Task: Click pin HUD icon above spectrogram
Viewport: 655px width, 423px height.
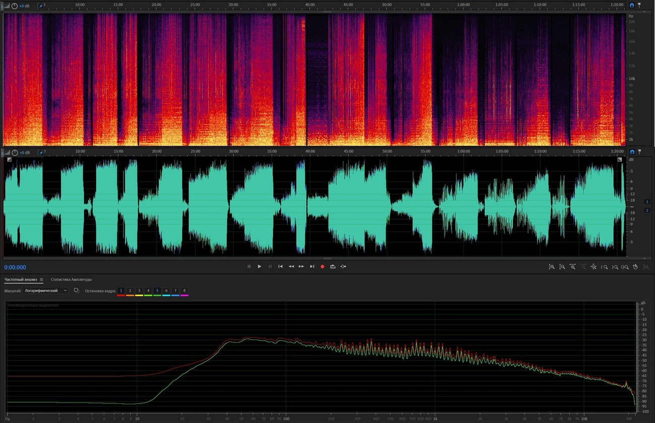Action: point(41,6)
